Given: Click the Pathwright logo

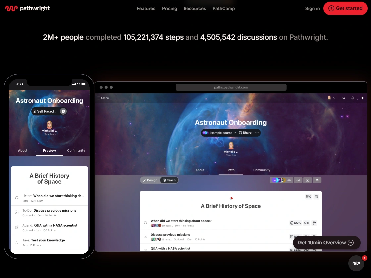Looking at the screenshot, I should pyautogui.click(x=27, y=8).
